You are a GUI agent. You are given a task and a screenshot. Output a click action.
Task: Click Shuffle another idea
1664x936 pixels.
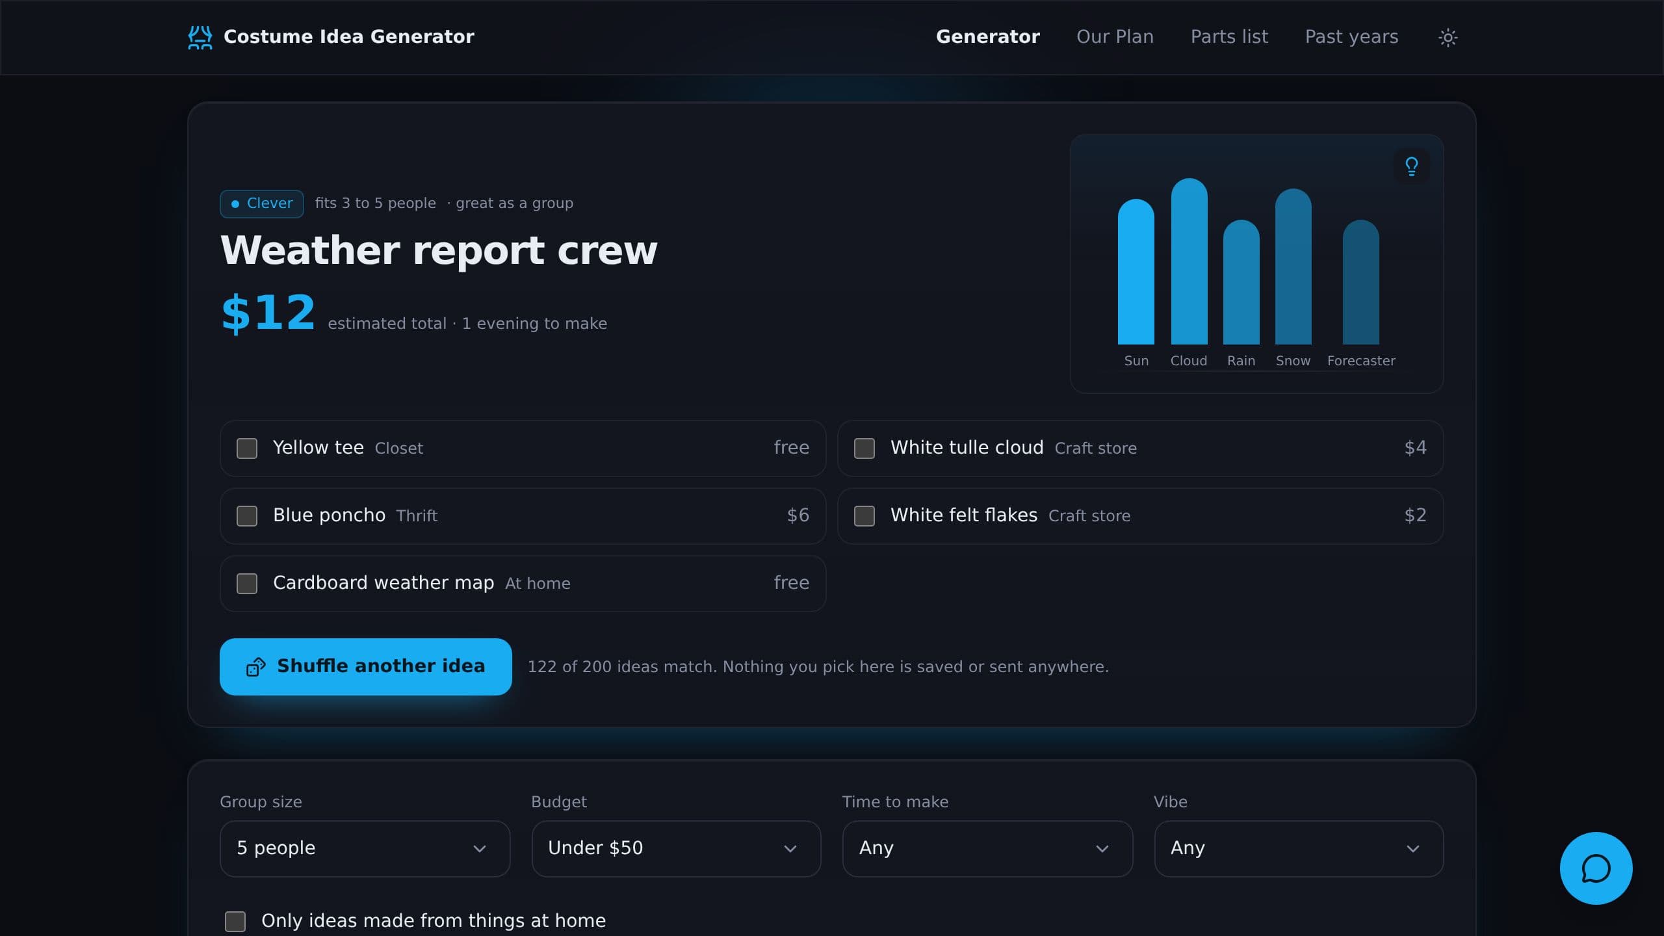point(365,667)
